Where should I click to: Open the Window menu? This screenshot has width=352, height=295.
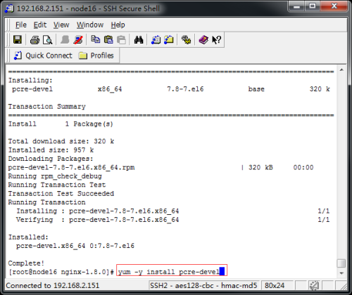click(90, 25)
